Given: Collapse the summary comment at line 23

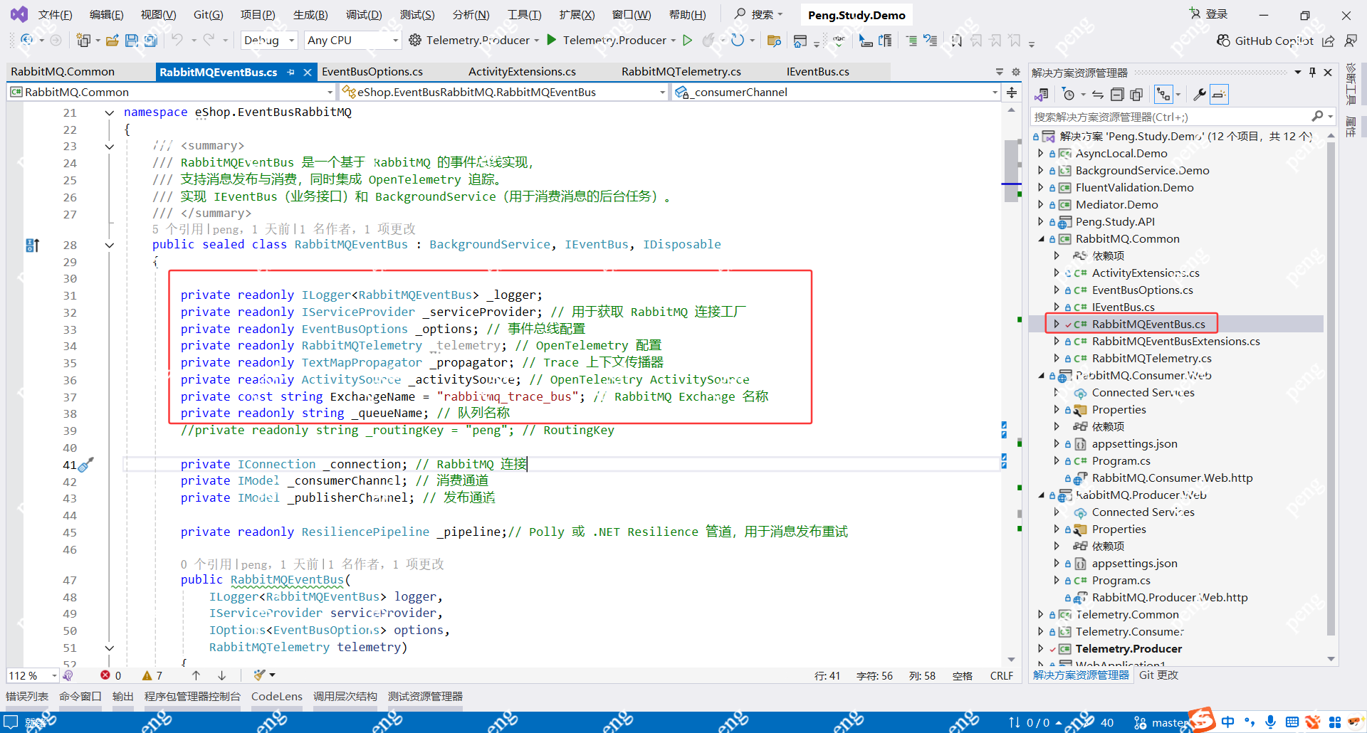Looking at the screenshot, I should 110,147.
